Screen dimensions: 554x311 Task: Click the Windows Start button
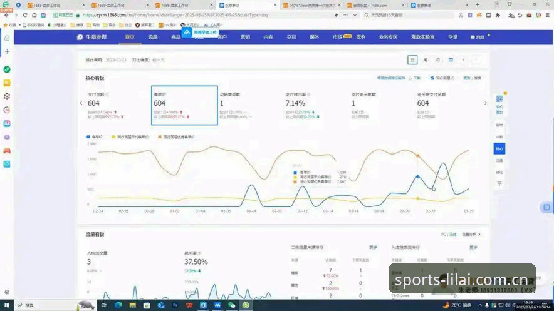[6, 305]
